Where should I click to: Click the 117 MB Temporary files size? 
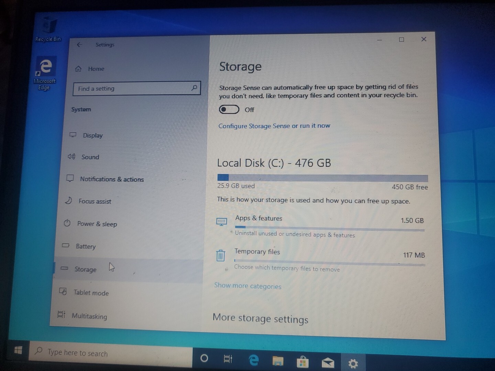(414, 255)
